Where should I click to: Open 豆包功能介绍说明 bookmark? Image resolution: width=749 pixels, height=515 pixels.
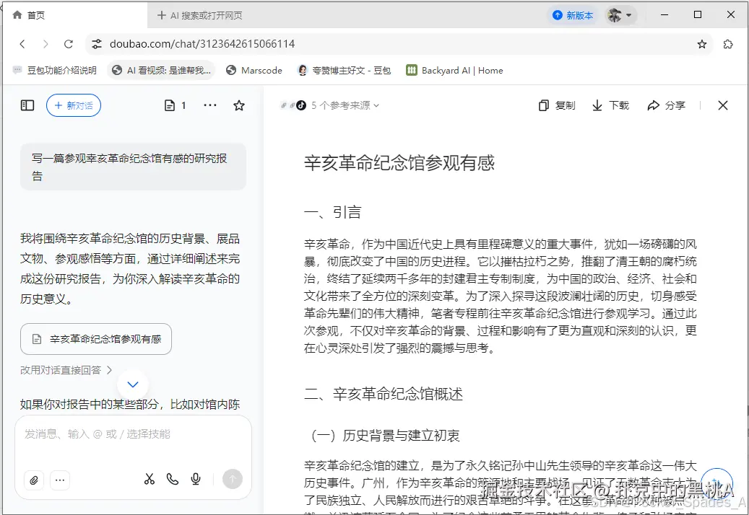(x=54, y=70)
